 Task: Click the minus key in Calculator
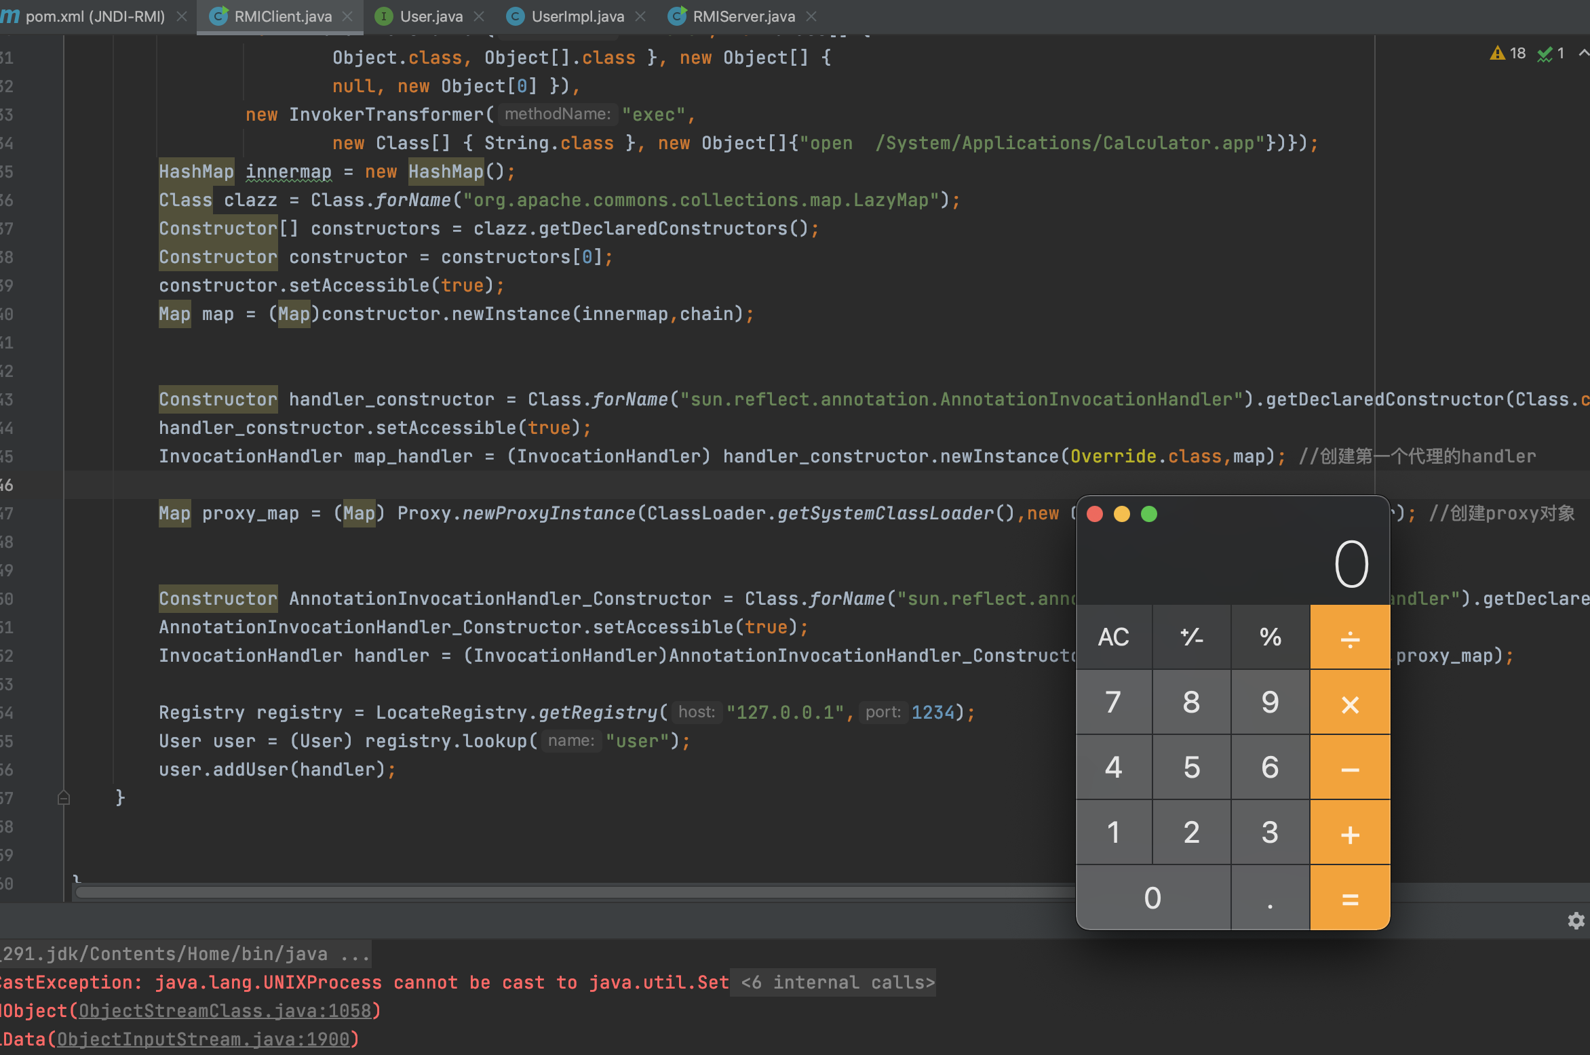click(x=1350, y=768)
